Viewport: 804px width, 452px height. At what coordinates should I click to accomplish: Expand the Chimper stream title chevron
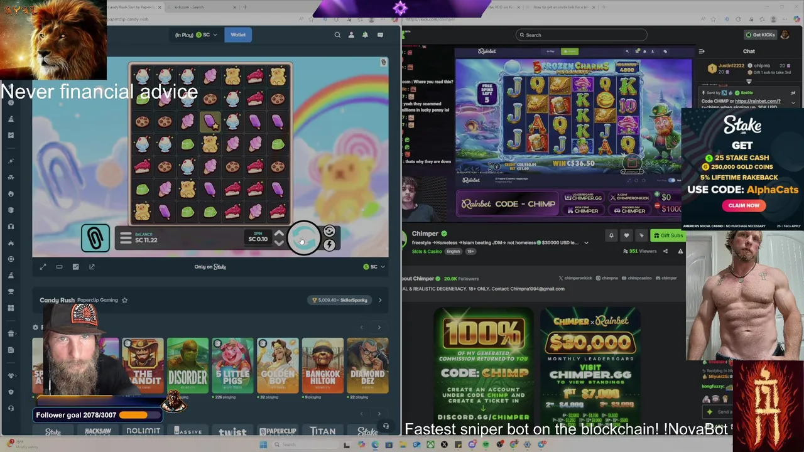pos(586,243)
